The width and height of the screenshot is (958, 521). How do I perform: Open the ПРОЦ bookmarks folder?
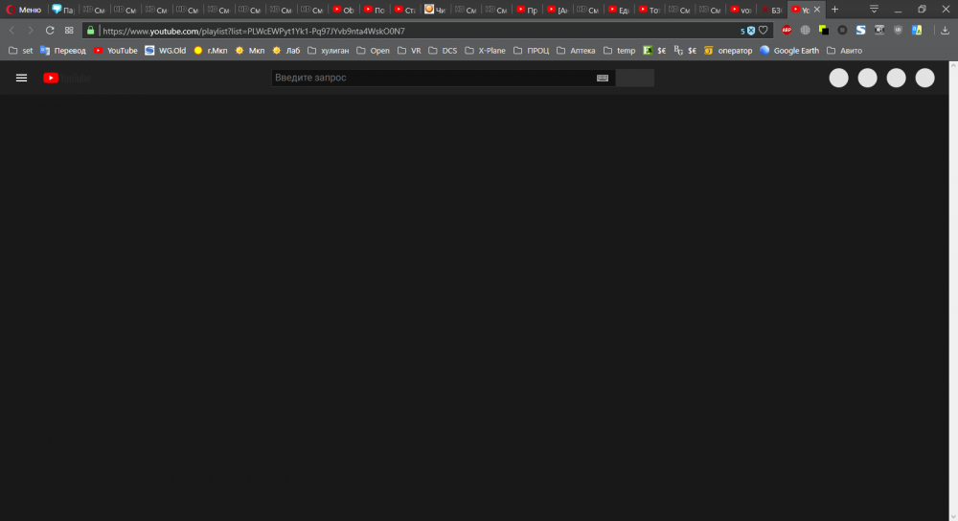[531, 51]
